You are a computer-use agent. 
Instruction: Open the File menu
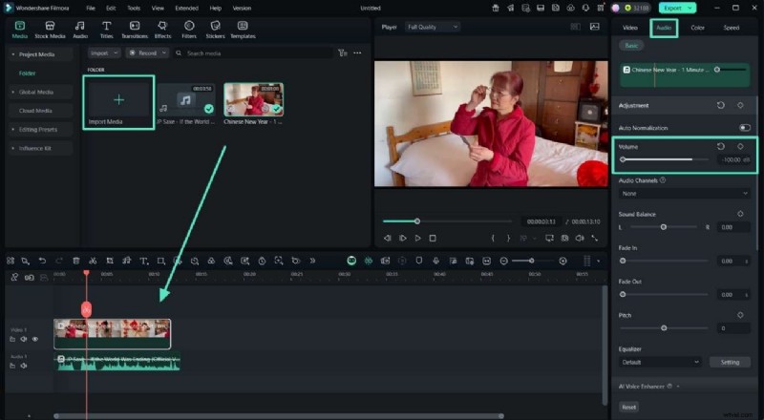(x=91, y=9)
